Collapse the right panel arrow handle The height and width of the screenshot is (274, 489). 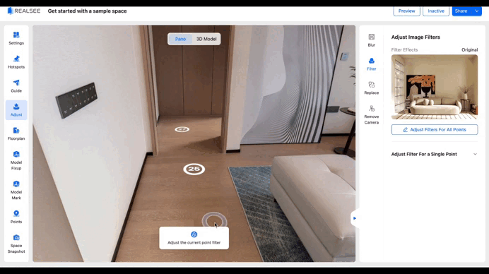tap(355, 218)
